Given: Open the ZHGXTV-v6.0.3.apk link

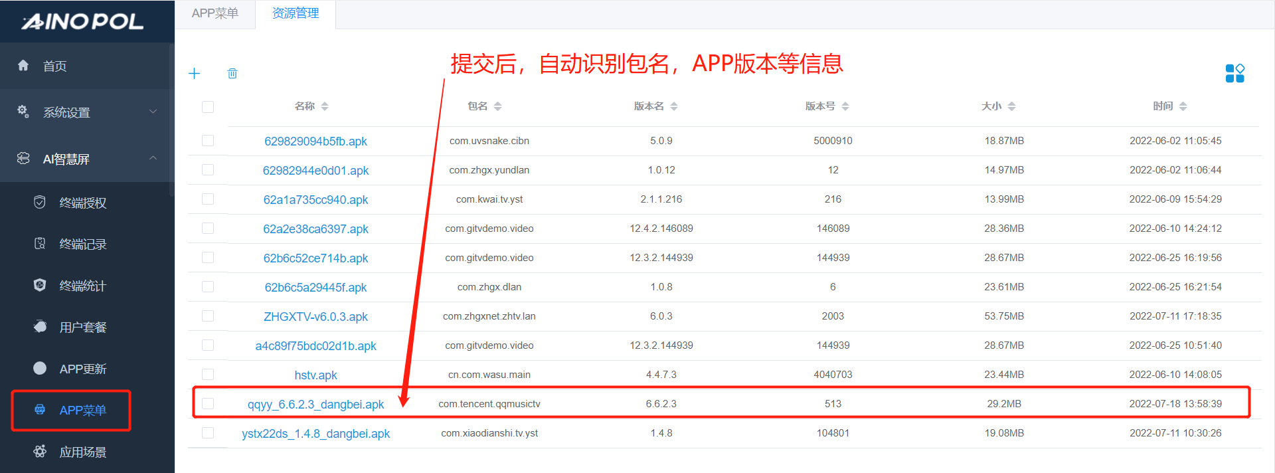Looking at the screenshot, I should pos(315,317).
